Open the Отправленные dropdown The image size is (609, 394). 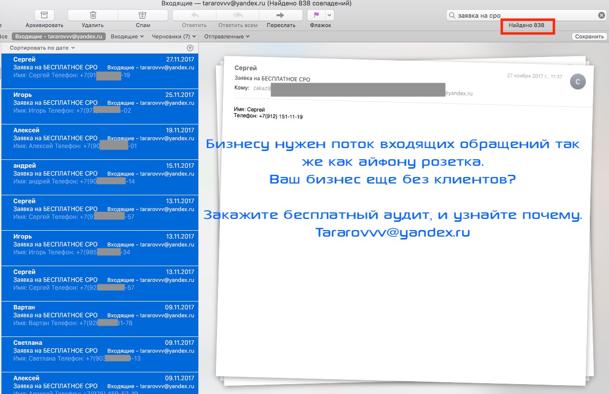pos(227,36)
